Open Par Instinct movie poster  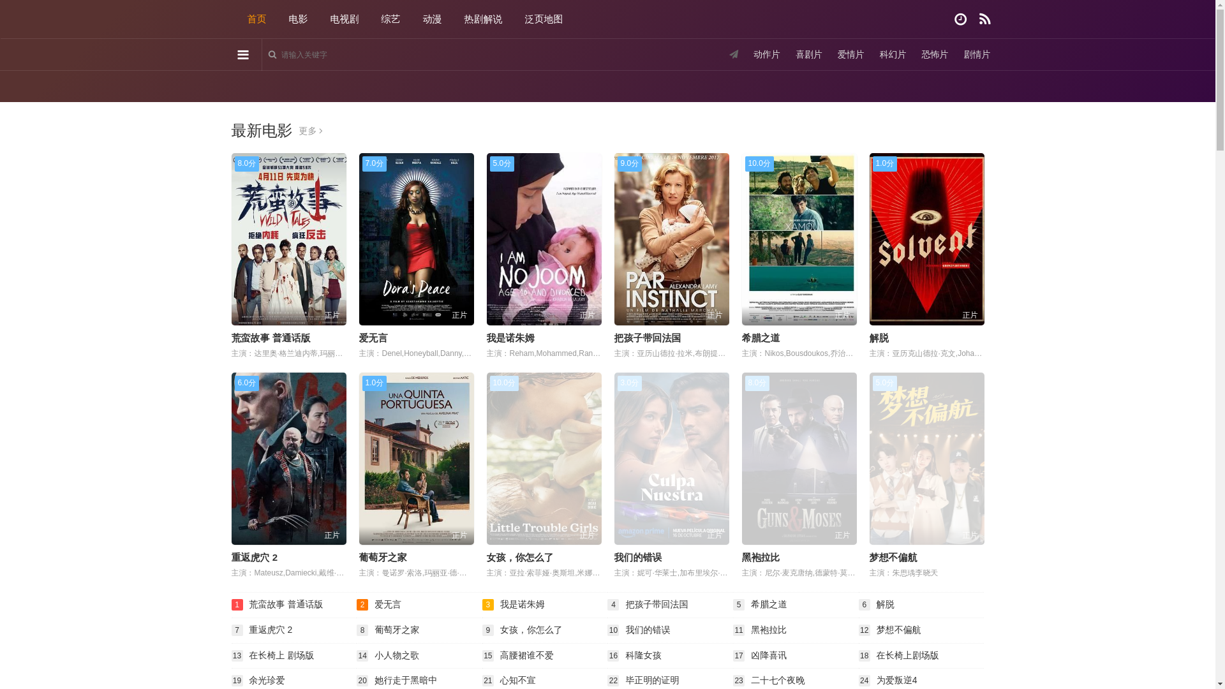click(x=672, y=239)
